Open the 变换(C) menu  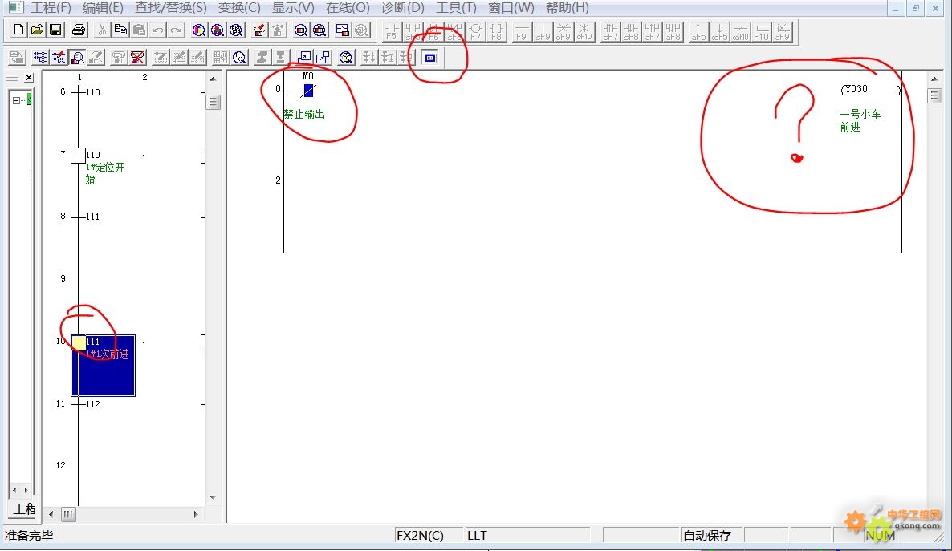coord(239,8)
